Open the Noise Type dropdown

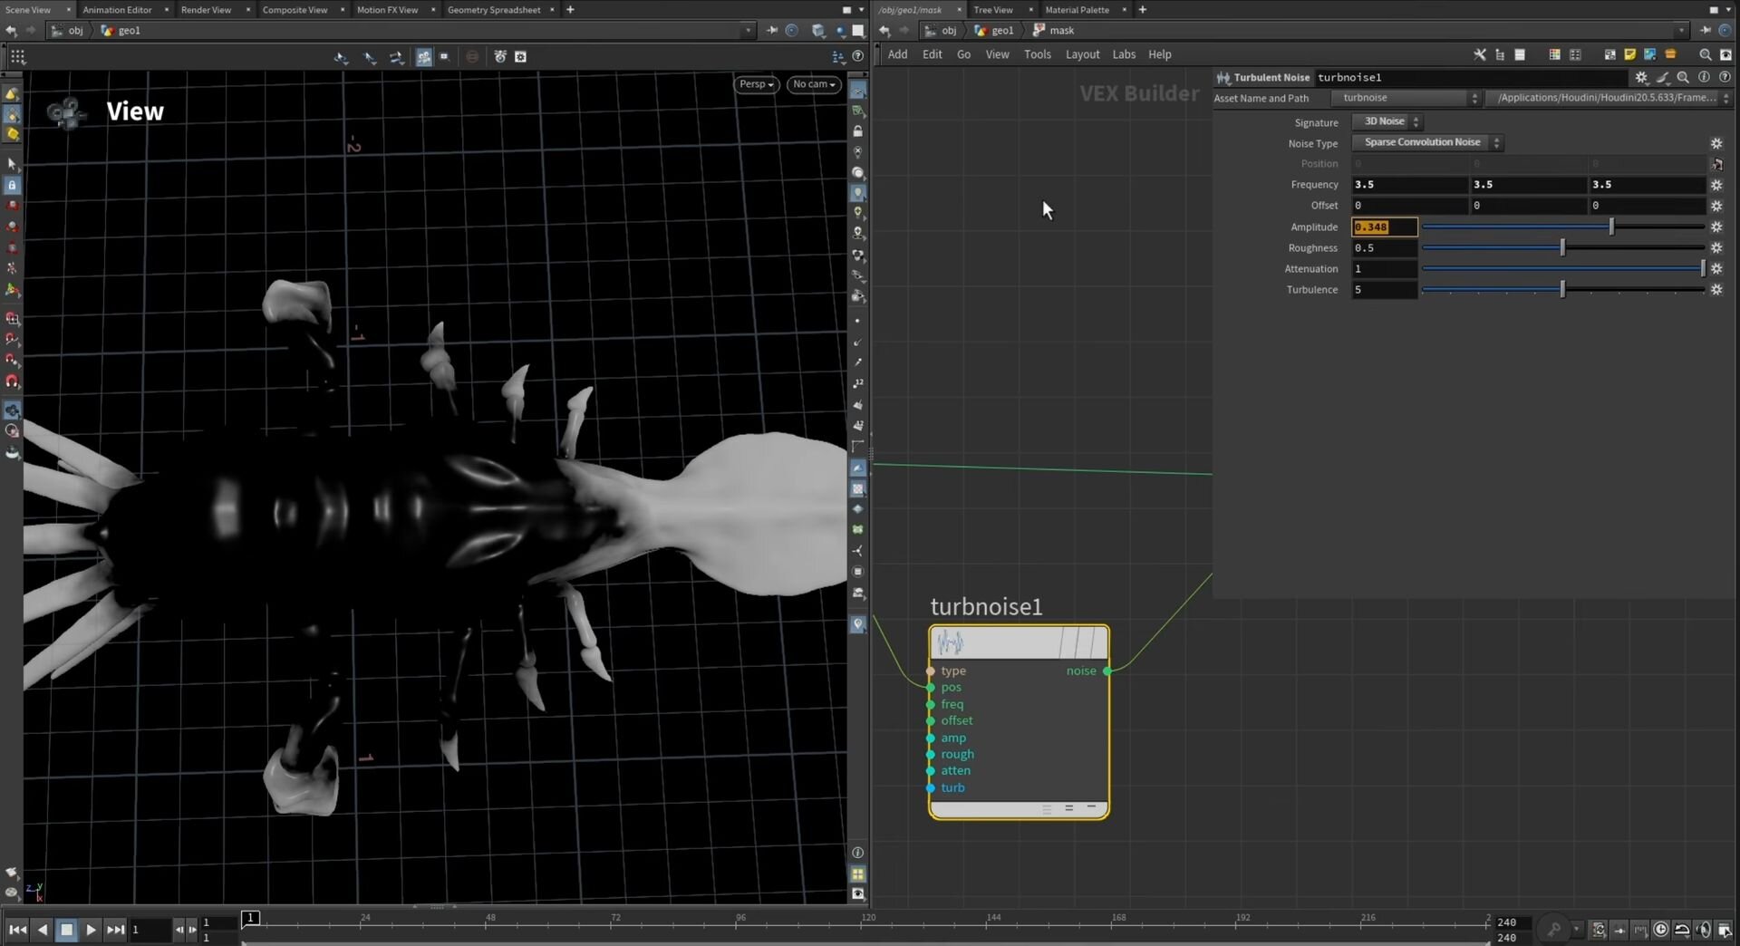pyautogui.click(x=1426, y=143)
